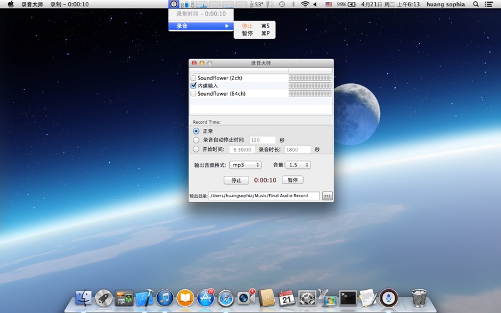Click the 停止 button in recorder window
Image resolution: width=501 pixels, height=313 pixels.
236,180
